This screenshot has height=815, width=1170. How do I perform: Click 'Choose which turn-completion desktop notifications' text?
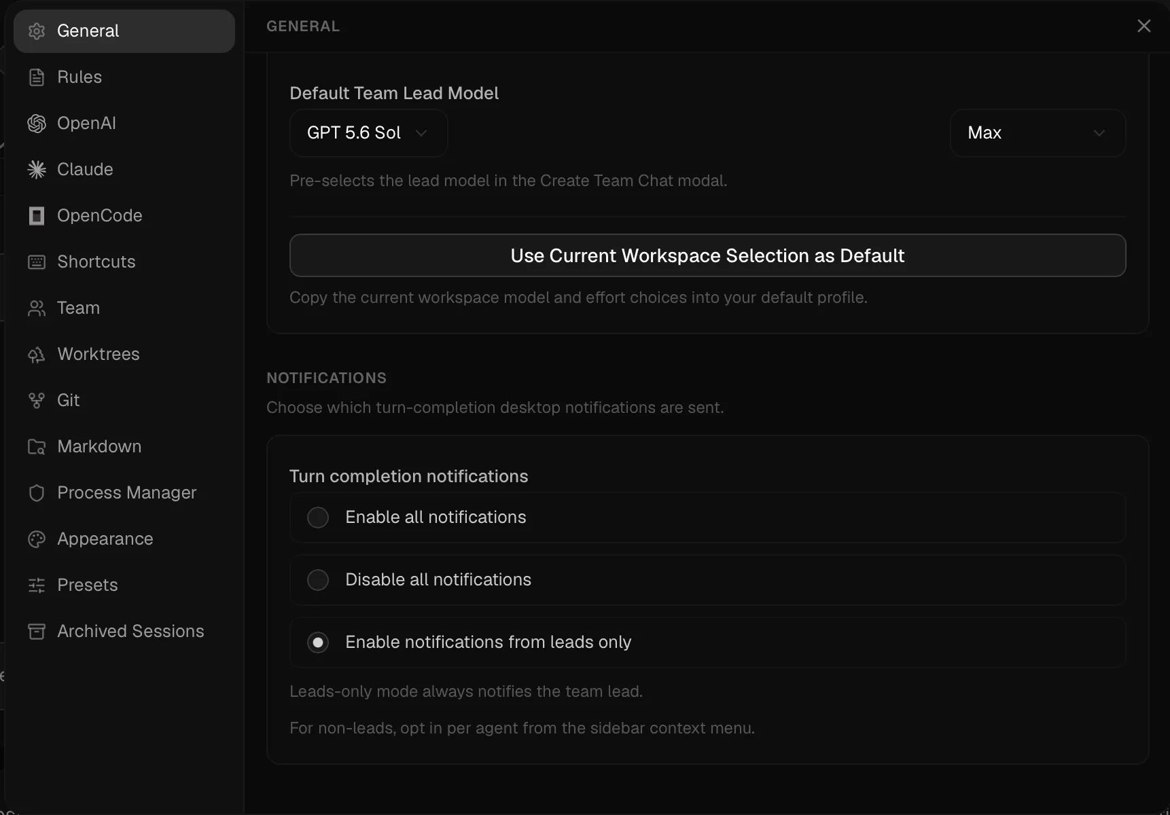[495, 407]
